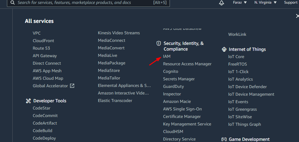
Task: Open the IAM service
Action: click(167, 57)
